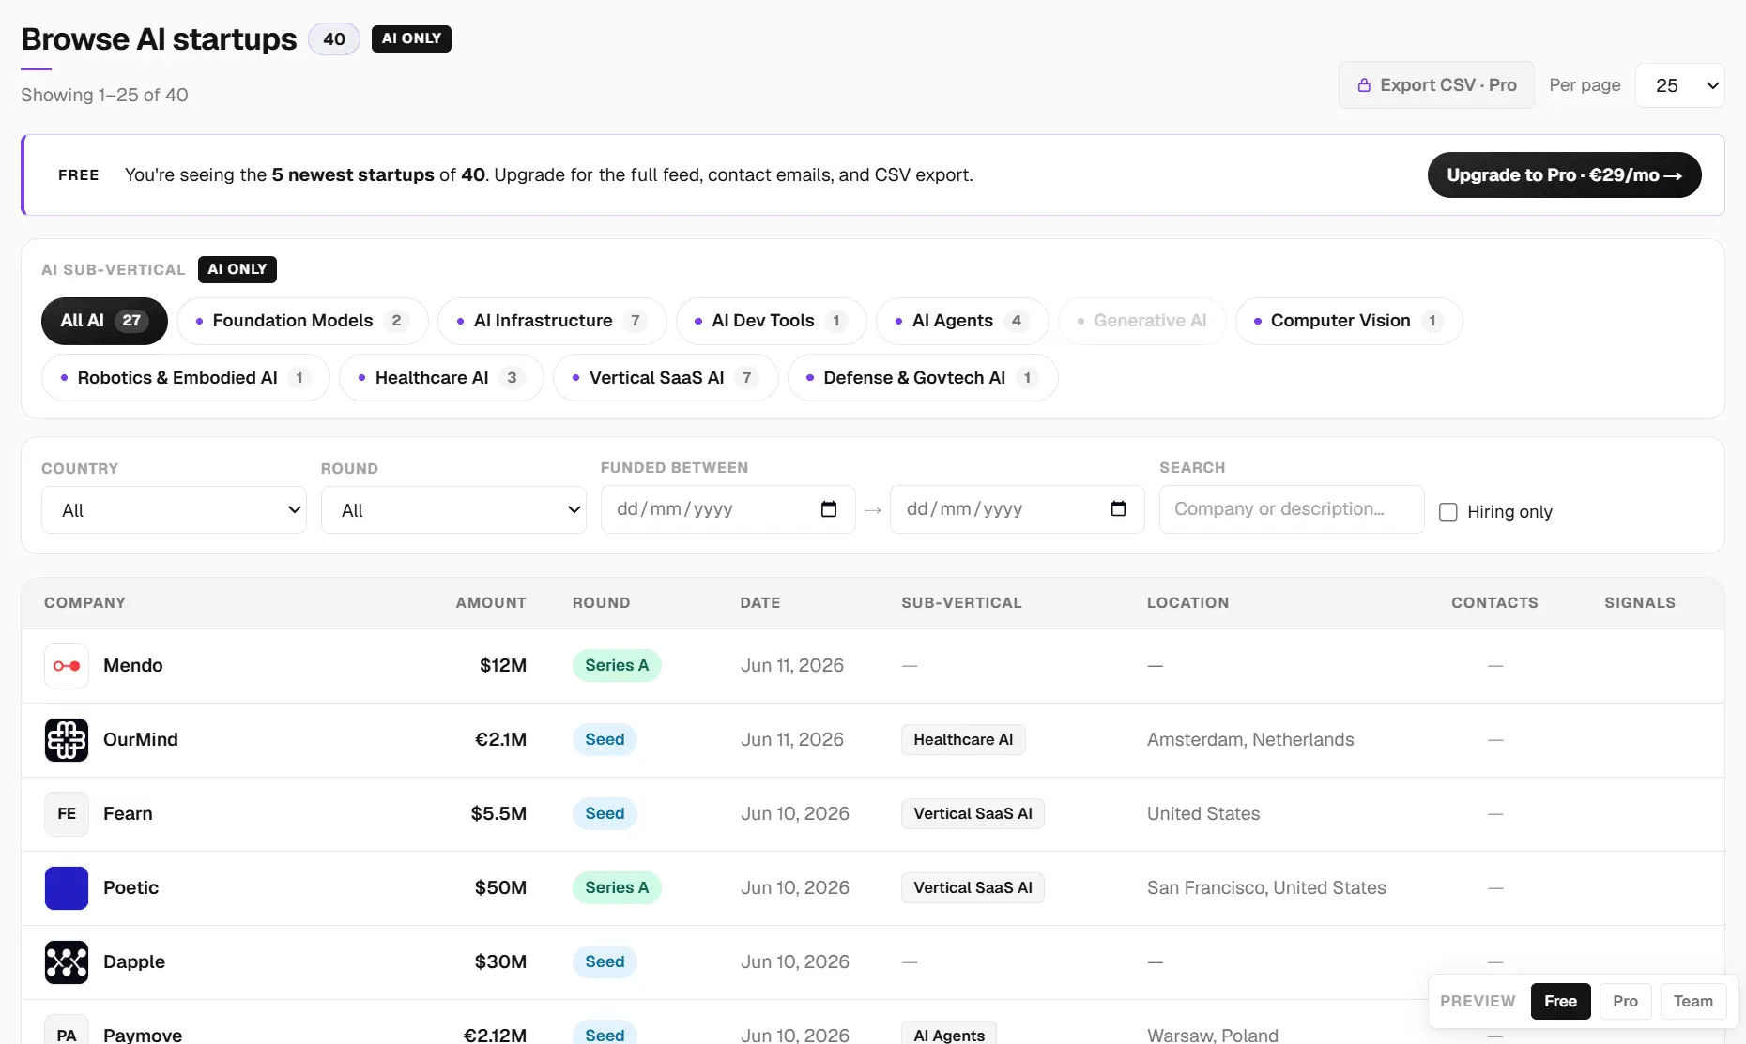Open the Fearn company name

(128, 814)
